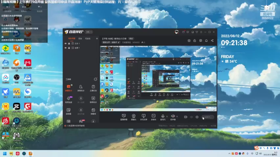Click the skin shirt icon in title bar

(197, 32)
